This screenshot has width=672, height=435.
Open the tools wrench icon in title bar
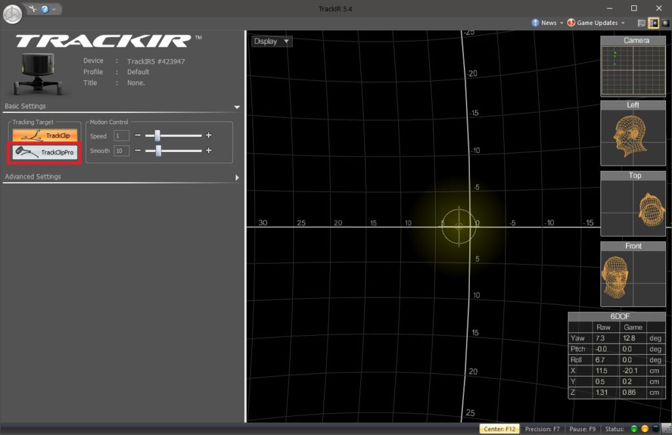[33, 9]
